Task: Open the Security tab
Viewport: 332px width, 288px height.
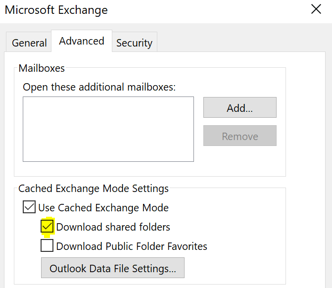Action: 135,43
